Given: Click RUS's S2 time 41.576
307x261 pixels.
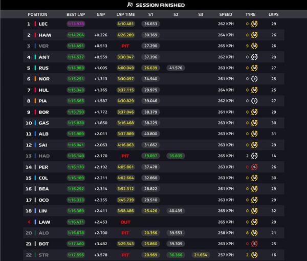Looking at the screenshot, I should pyautogui.click(x=176, y=68).
